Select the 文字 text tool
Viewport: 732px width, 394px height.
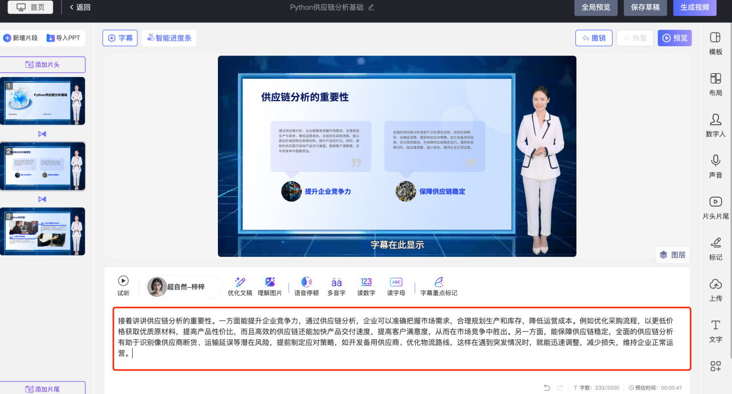(715, 325)
